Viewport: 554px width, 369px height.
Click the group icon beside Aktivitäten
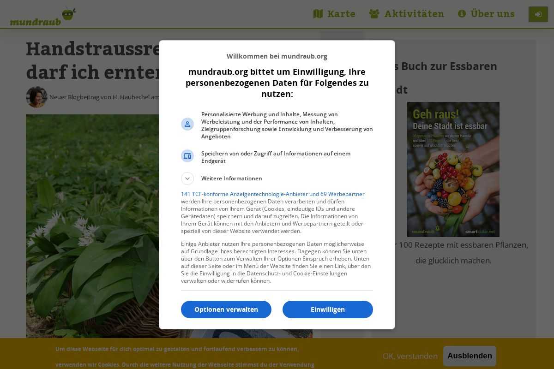click(x=374, y=14)
